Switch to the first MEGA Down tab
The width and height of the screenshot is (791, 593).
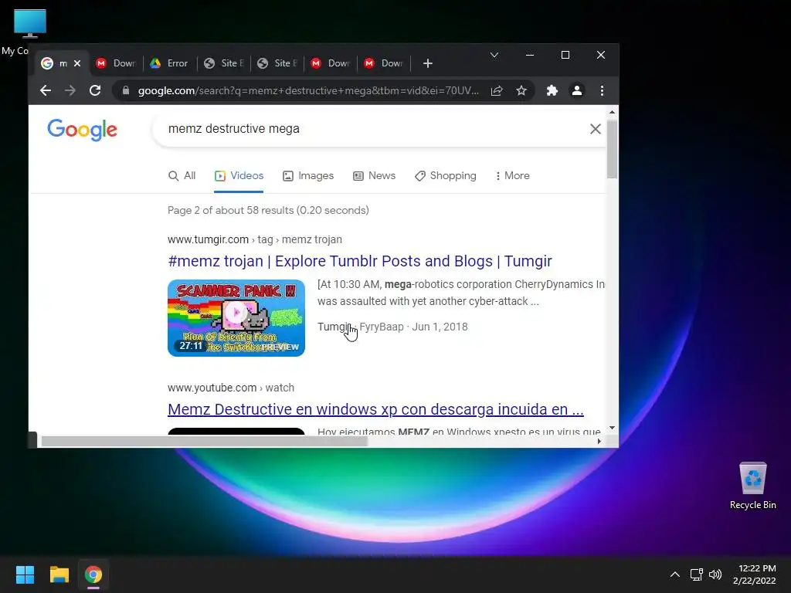pos(117,63)
